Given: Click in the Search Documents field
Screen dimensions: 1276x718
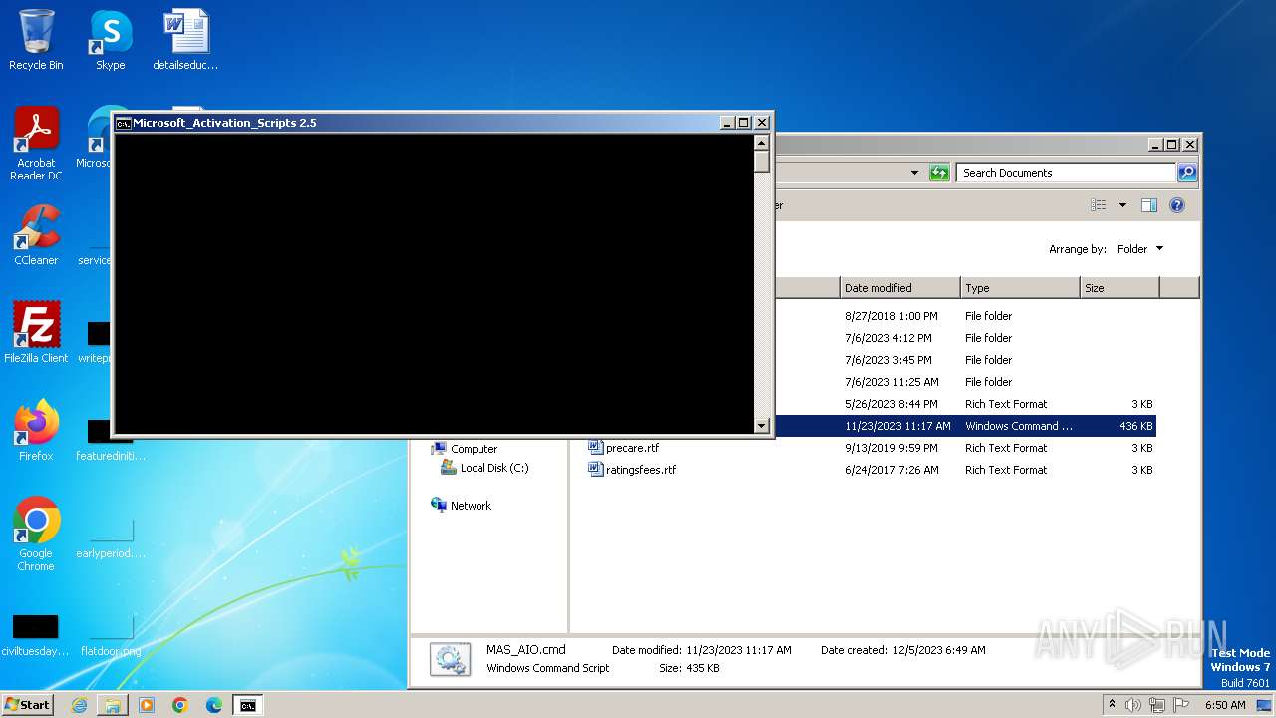Looking at the screenshot, I should pos(1066,173).
